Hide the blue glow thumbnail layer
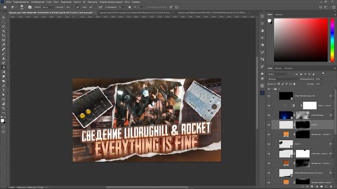This screenshot has width=337, height=189. [x=269, y=115]
